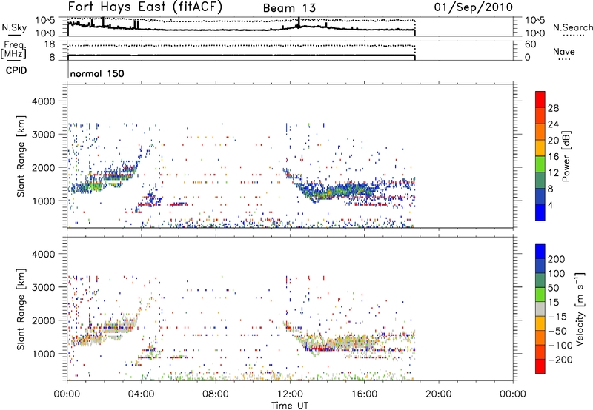
Task: Pick the gray segment of Velocity colorbar
Action: 540,309
